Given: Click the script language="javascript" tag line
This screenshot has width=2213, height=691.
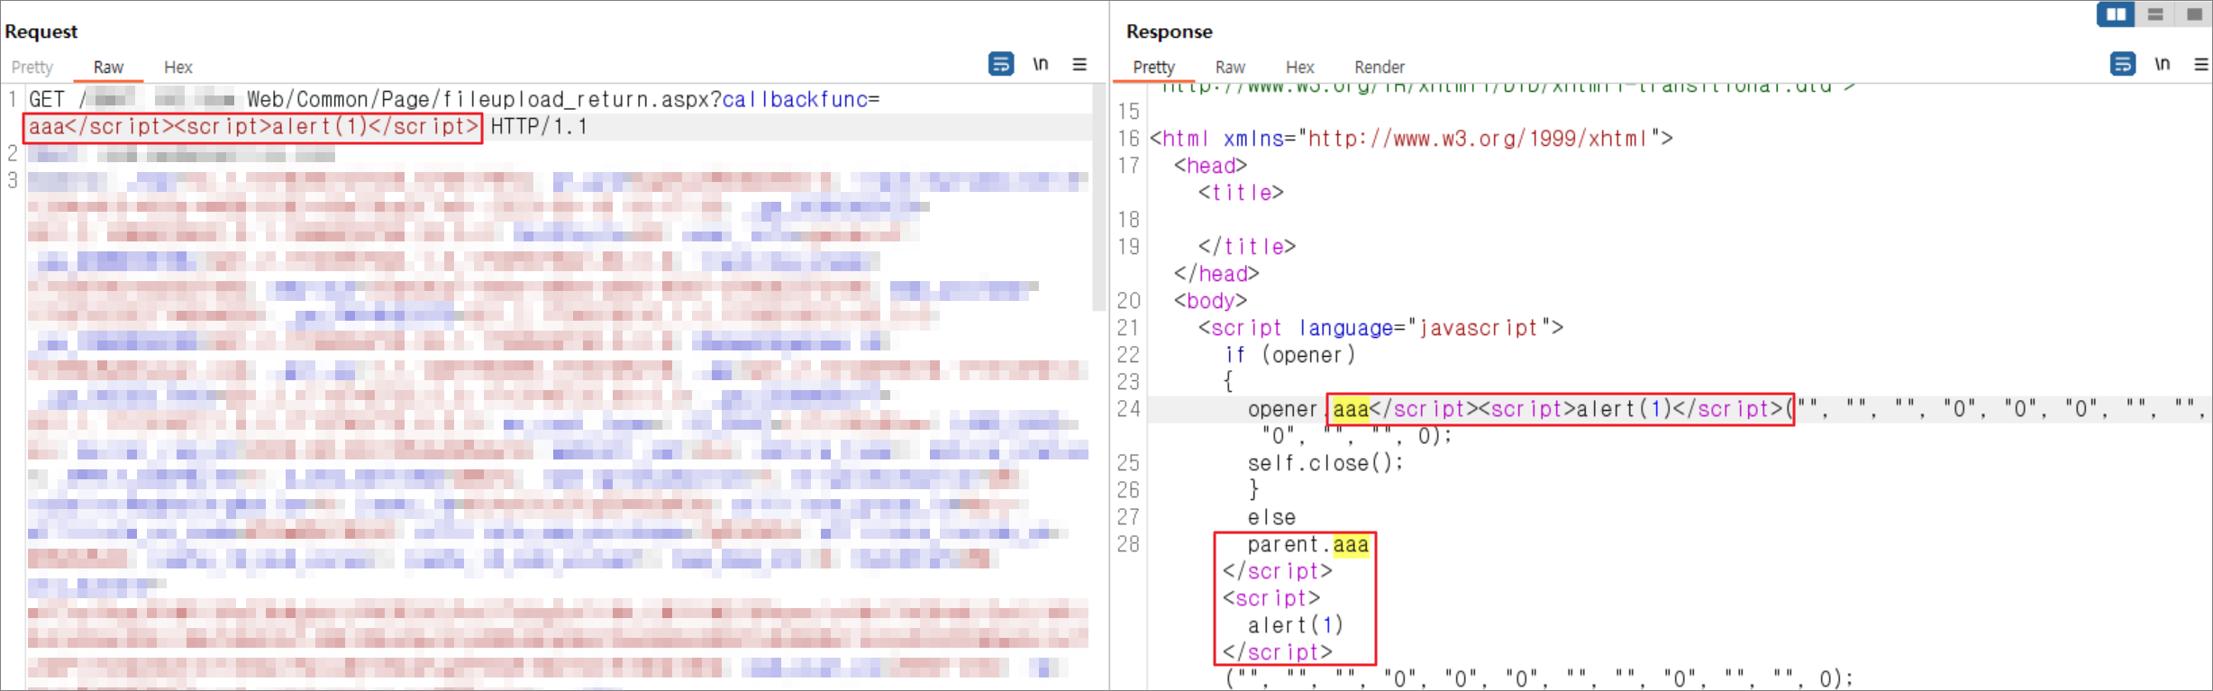Looking at the screenshot, I should point(1380,328).
